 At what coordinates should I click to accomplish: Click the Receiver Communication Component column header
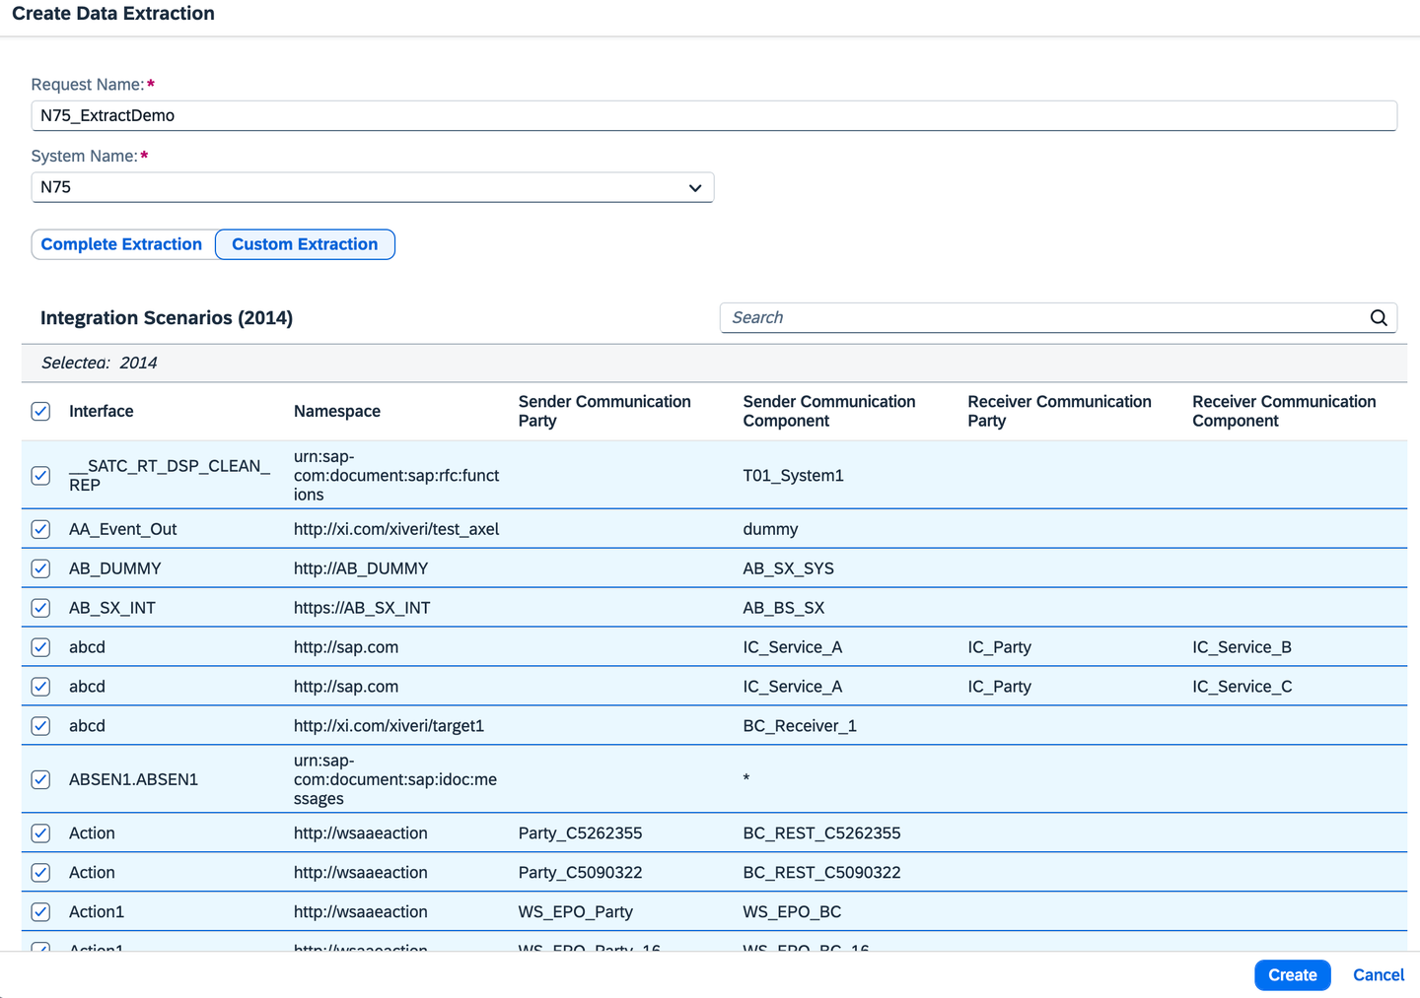click(1284, 411)
